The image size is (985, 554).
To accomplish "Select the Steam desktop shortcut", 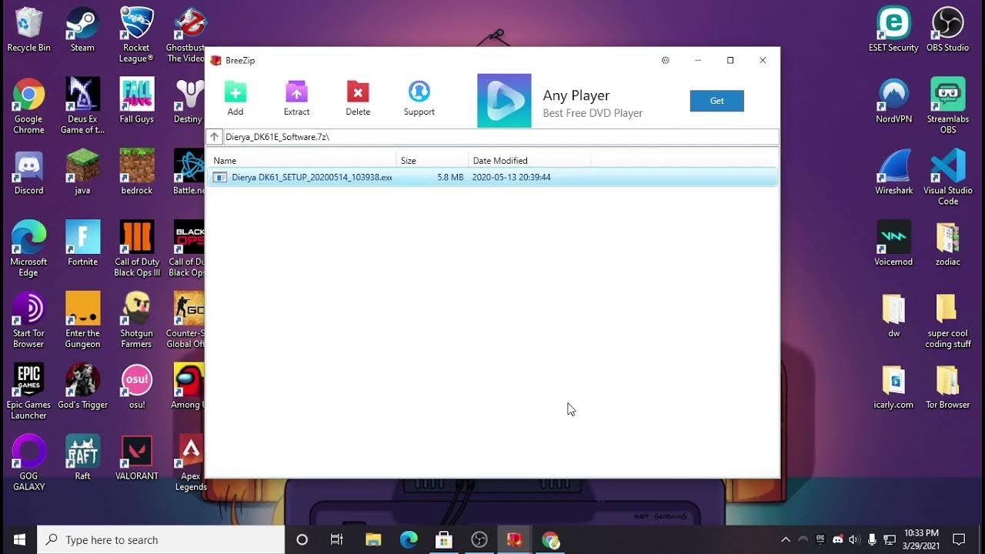I will [x=82, y=31].
